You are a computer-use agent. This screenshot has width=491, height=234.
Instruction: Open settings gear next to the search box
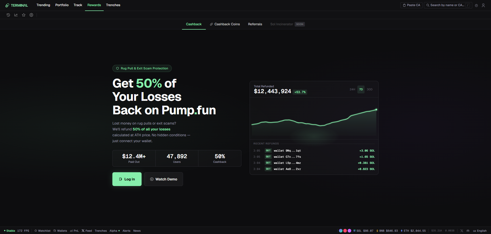pos(476,5)
